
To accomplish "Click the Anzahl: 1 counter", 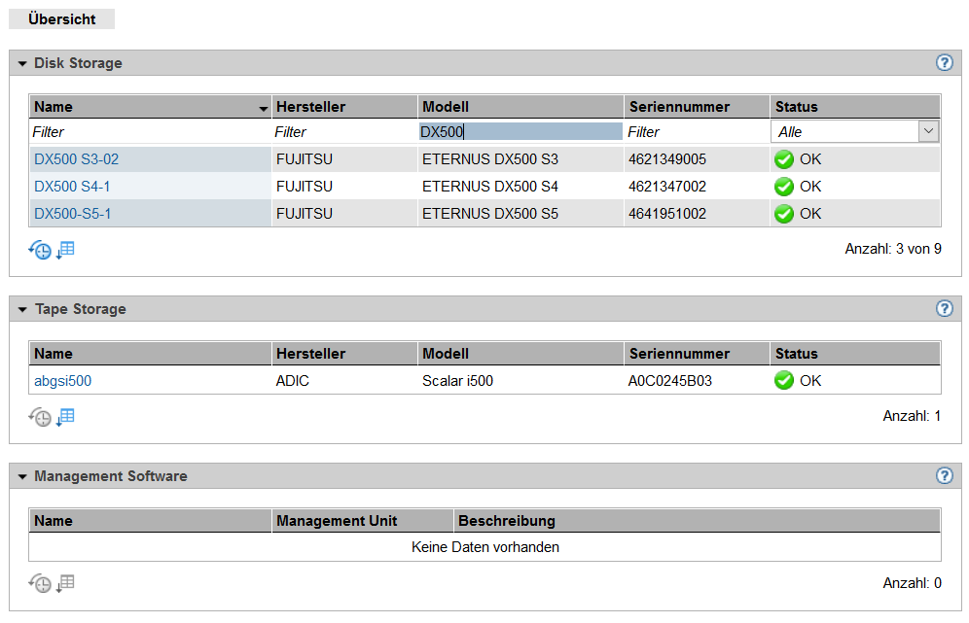I will (912, 416).
